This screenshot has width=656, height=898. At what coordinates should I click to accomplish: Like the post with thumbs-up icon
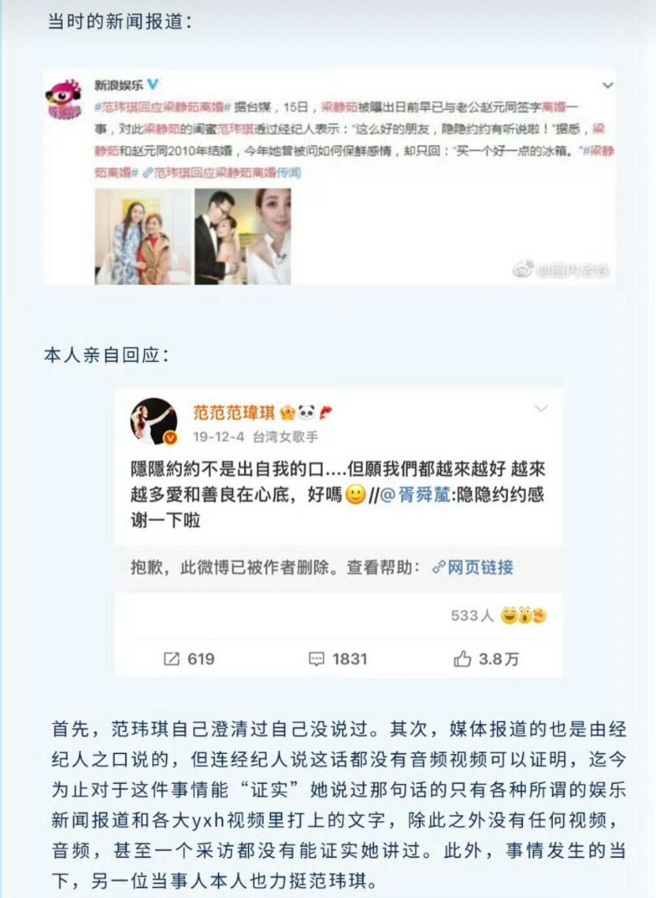(x=463, y=659)
